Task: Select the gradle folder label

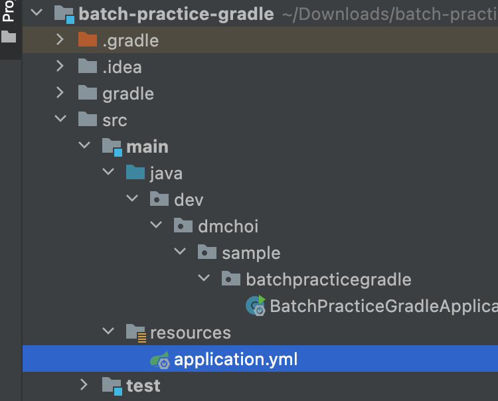Action: pyautogui.click(x=128, y=94)
